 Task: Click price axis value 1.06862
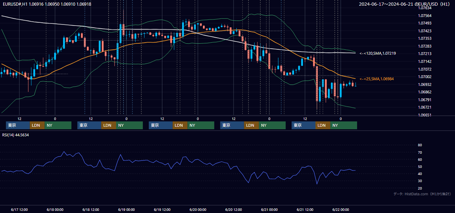[x=424, y=92]
